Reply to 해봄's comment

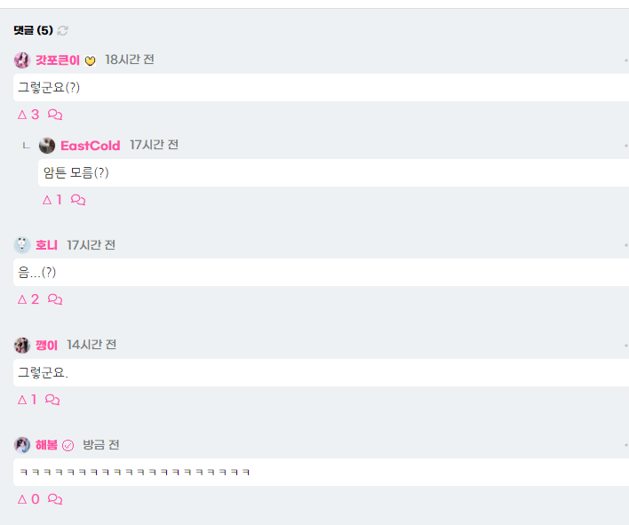55,499
